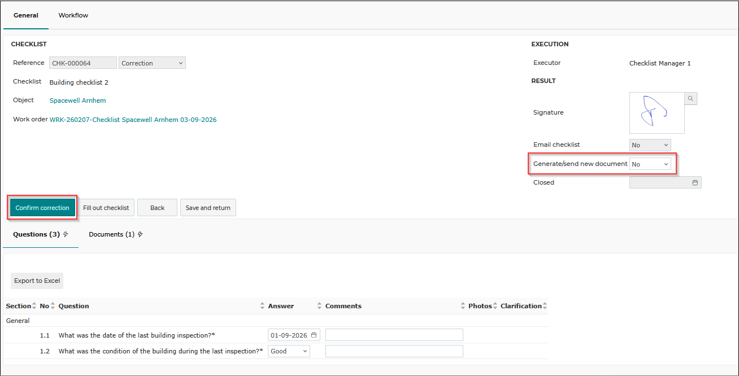739x376 pixels.
Task: Click the 01-09-2026 date answer field
Action: pyautogui.click(x=294, y=335)
